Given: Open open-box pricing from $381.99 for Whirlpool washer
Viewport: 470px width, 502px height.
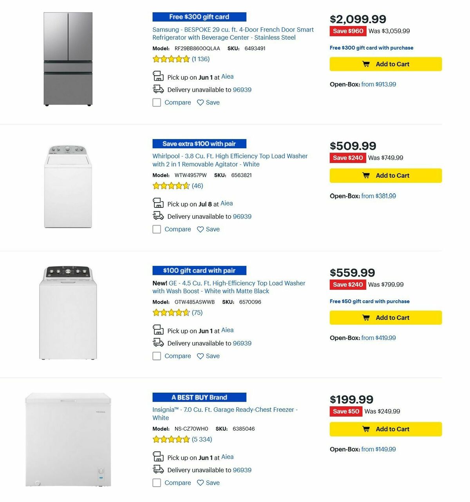Looking at the screenshot, I should click(378, 196).
